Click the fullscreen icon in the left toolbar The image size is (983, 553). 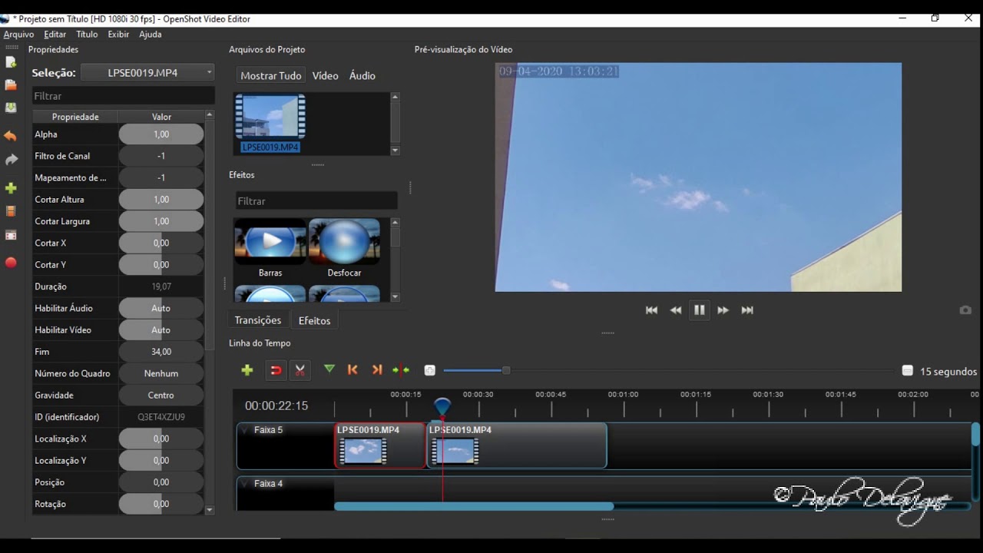tap(11, 235)
